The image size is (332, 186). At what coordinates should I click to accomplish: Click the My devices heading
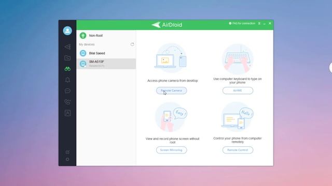pos(87,44)
